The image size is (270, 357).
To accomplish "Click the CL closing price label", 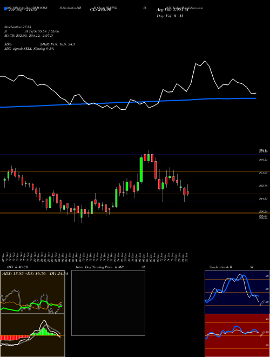I will (100, 10).
